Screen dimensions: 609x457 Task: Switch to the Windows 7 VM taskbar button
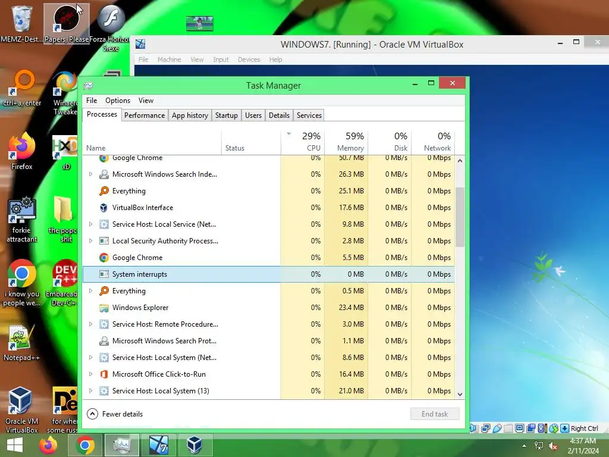pyautogui.click(x=159, y=445)
